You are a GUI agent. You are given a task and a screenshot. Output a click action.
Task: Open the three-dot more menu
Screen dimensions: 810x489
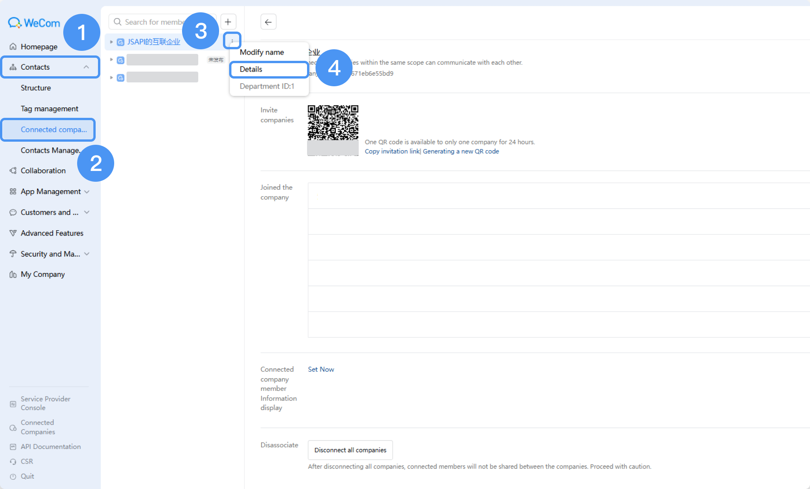[232, 41]
